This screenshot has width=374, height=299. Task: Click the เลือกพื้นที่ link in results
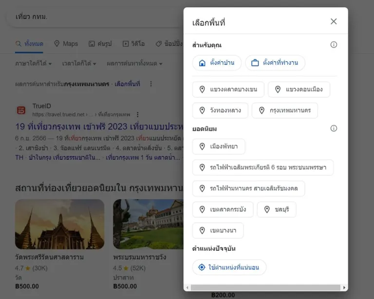(x=128, y=84)
